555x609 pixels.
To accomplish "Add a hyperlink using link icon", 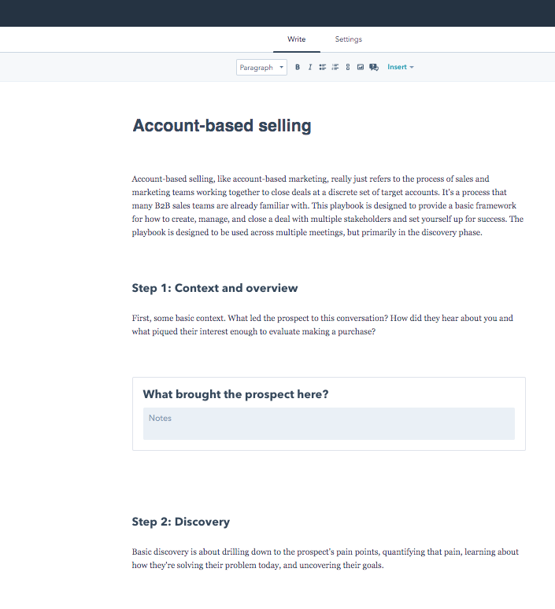I will [x=348, y=68].
